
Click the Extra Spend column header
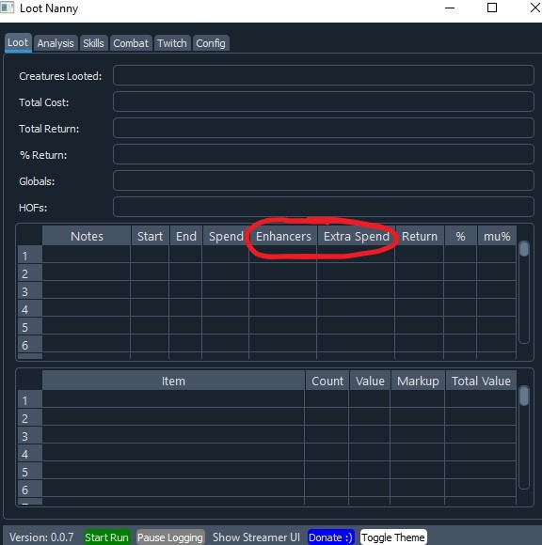356,236
